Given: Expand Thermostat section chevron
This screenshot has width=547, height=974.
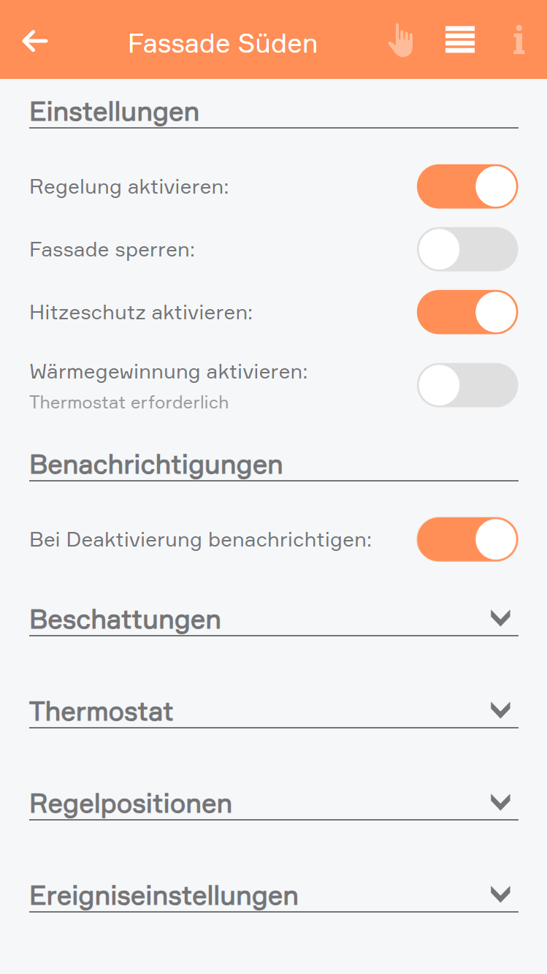Looking at the screenshot, I should pos(500,710).
